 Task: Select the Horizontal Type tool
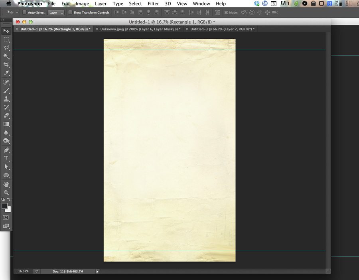point(6,158)
